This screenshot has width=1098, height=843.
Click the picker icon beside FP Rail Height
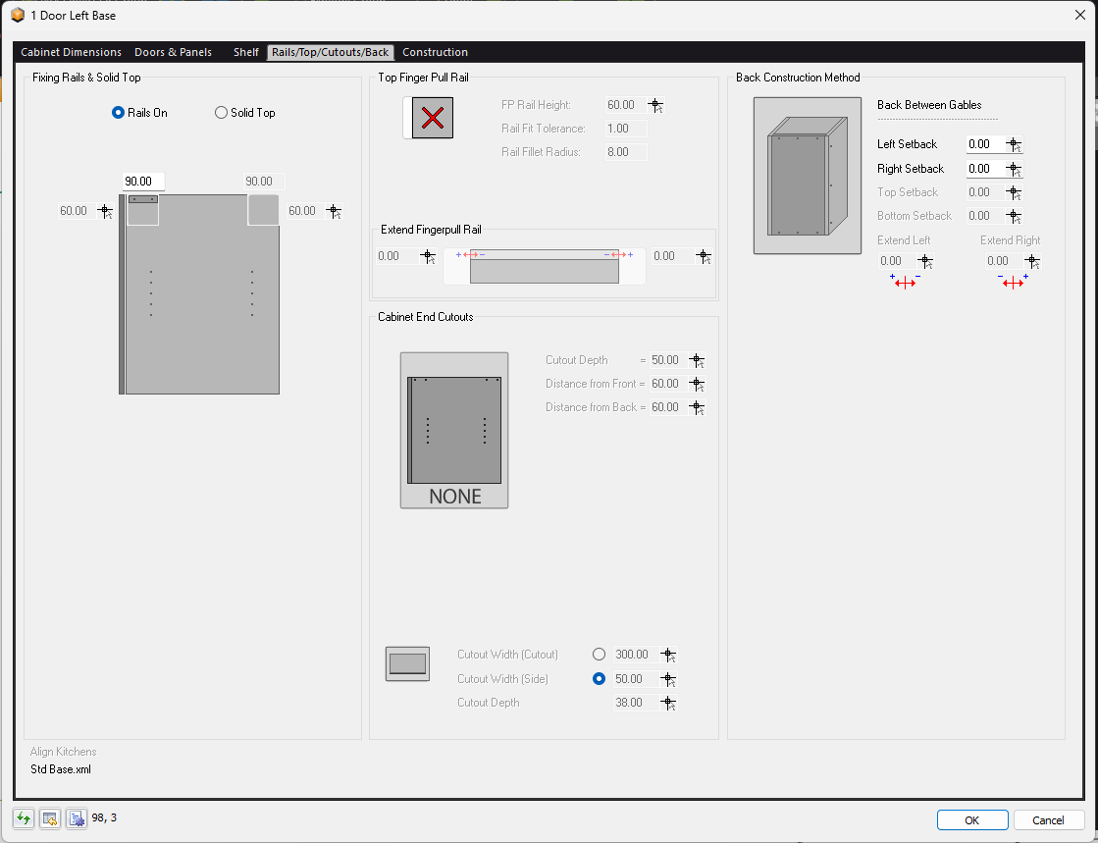pos(655,106)
